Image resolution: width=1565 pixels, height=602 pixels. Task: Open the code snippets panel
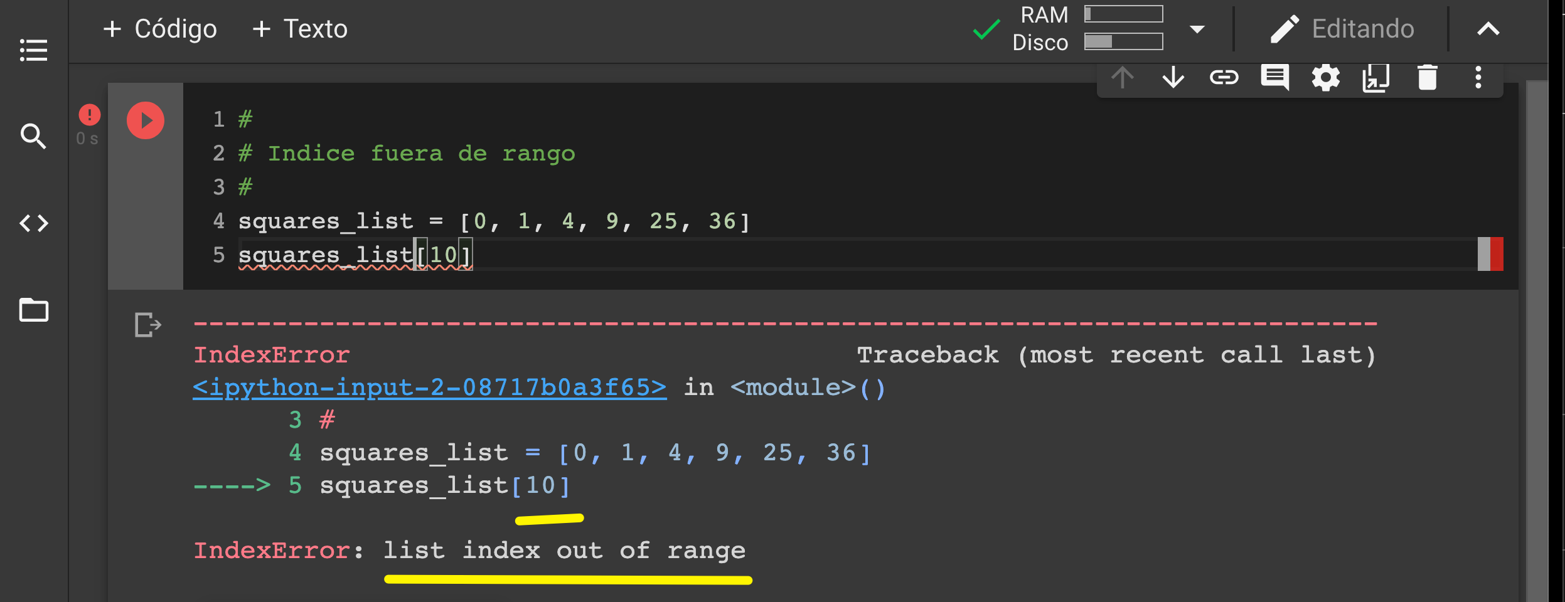[x=33, y=223]
